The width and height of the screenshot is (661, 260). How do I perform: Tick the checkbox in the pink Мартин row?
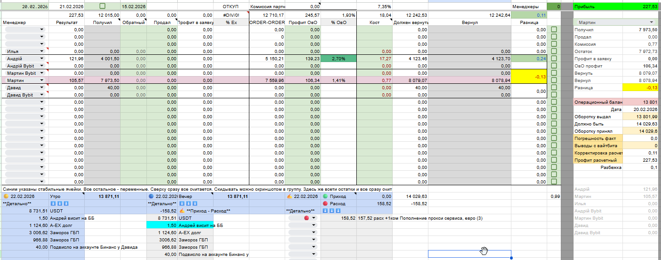pyautogui.click(x=554, y=80)
